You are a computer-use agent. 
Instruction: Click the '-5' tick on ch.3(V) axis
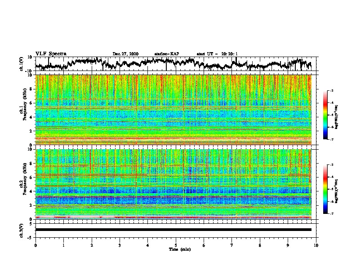(30, 238)
